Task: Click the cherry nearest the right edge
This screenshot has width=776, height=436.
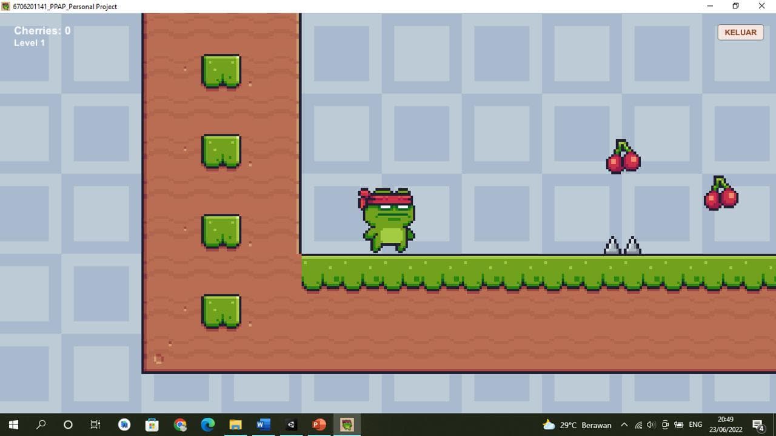Action: (721, 193)
